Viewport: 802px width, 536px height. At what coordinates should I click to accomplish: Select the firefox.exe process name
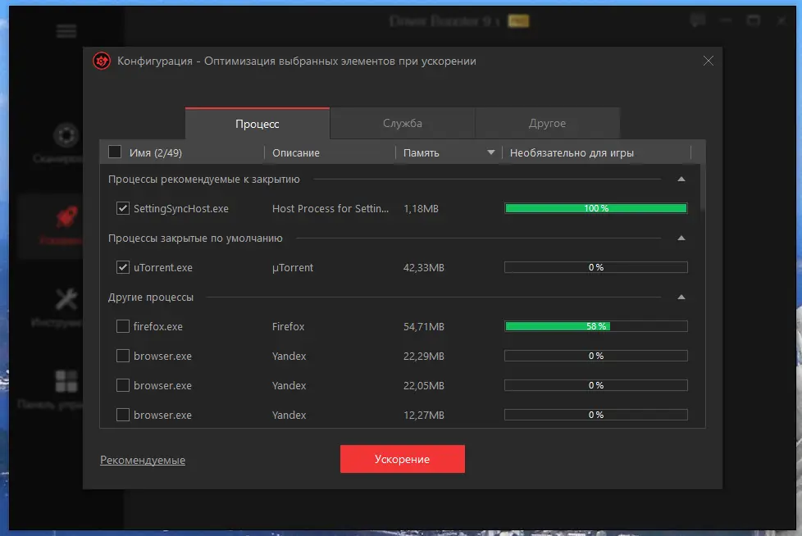(x=158, y=326)
